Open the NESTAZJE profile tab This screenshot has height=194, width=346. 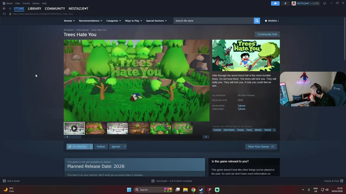coord(78,9)
